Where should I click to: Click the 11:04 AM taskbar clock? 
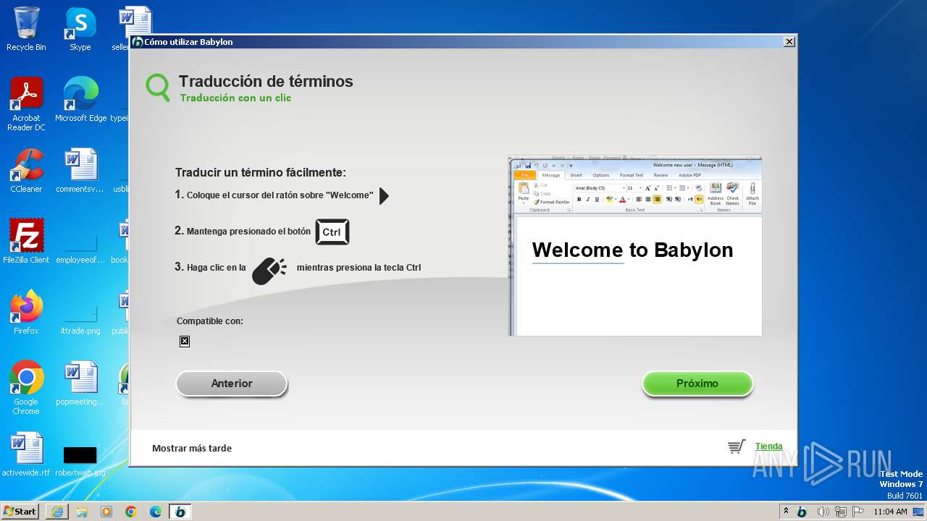pyautogui.click(x=890, y=512)
